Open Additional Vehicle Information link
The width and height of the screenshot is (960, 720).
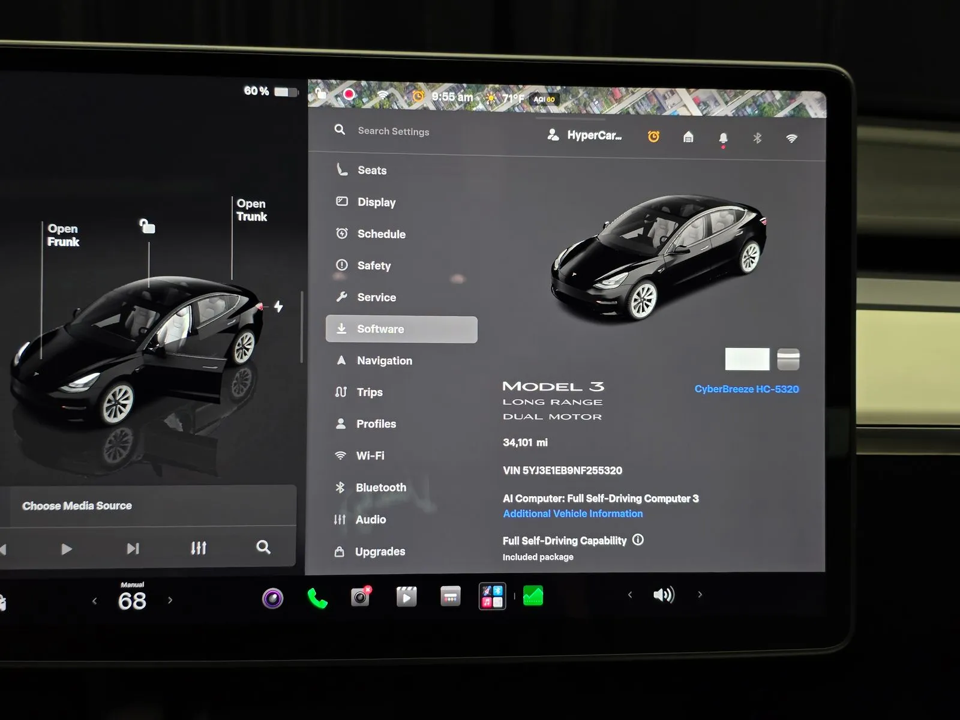pos(573,514)
